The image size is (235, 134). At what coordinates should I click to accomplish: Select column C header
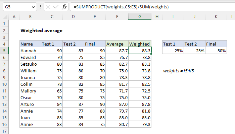click(x=52, y=17)
